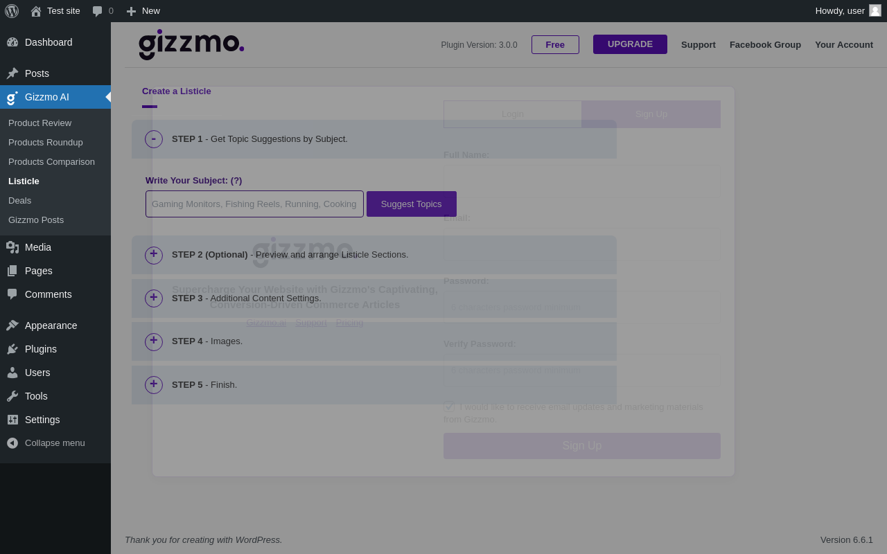Open Product Review submenu item
Image resolution: width=887 pixels, height=554 pixels.
pyautogui.click(x=39, y=123)
